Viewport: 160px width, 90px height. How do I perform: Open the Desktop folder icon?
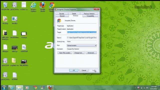click(5, 20)
